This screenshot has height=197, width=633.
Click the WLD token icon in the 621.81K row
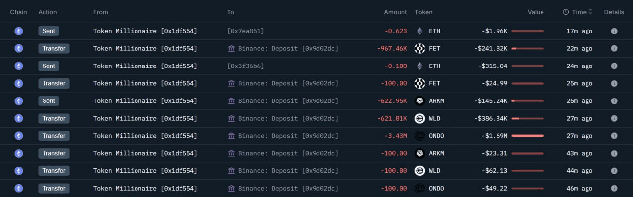[420, 118]
